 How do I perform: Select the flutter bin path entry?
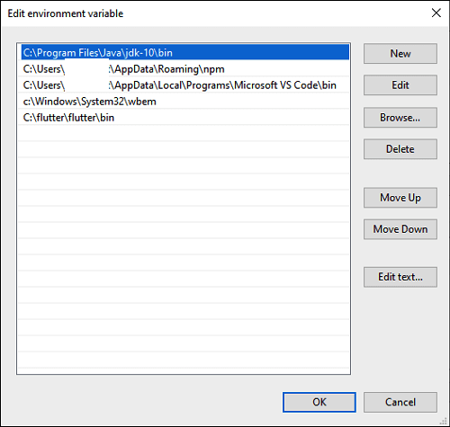[185, 118]
